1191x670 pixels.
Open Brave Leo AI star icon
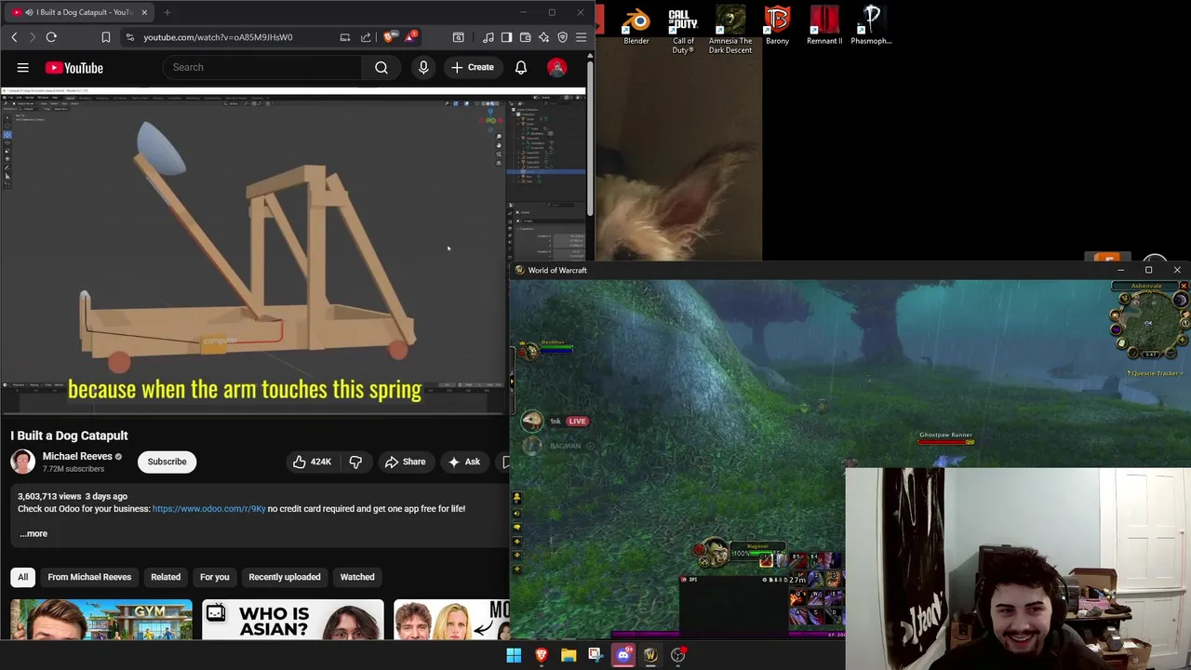click(x=544, y=37)
